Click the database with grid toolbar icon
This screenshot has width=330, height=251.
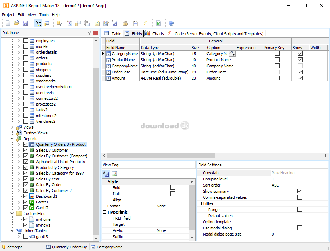click(x=78, y=23)
